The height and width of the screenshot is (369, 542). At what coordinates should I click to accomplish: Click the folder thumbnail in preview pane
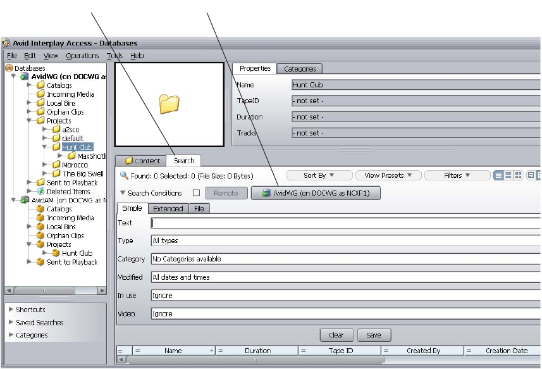coord(169,104)
